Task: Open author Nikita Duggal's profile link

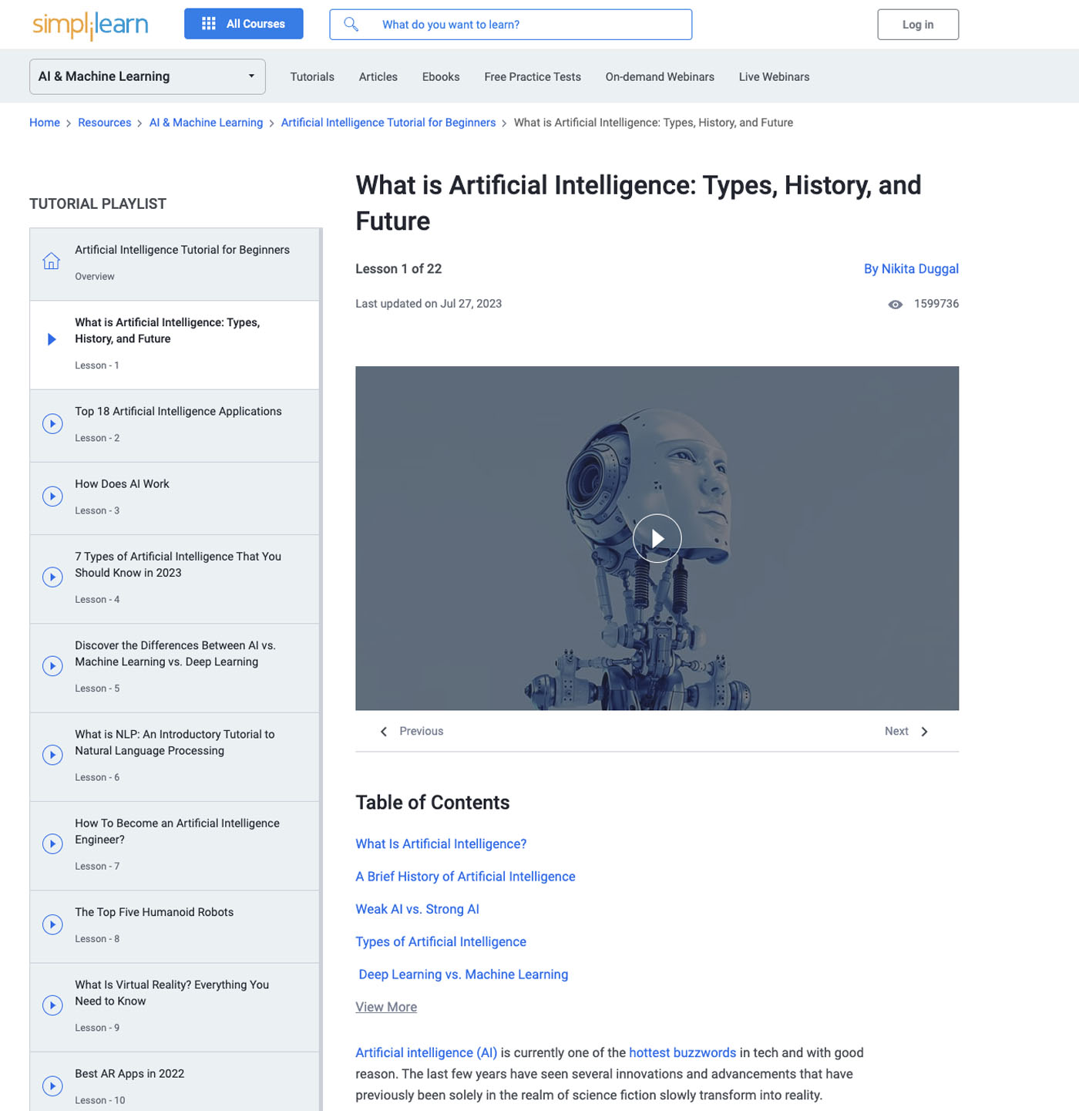Action: (911, 269)
